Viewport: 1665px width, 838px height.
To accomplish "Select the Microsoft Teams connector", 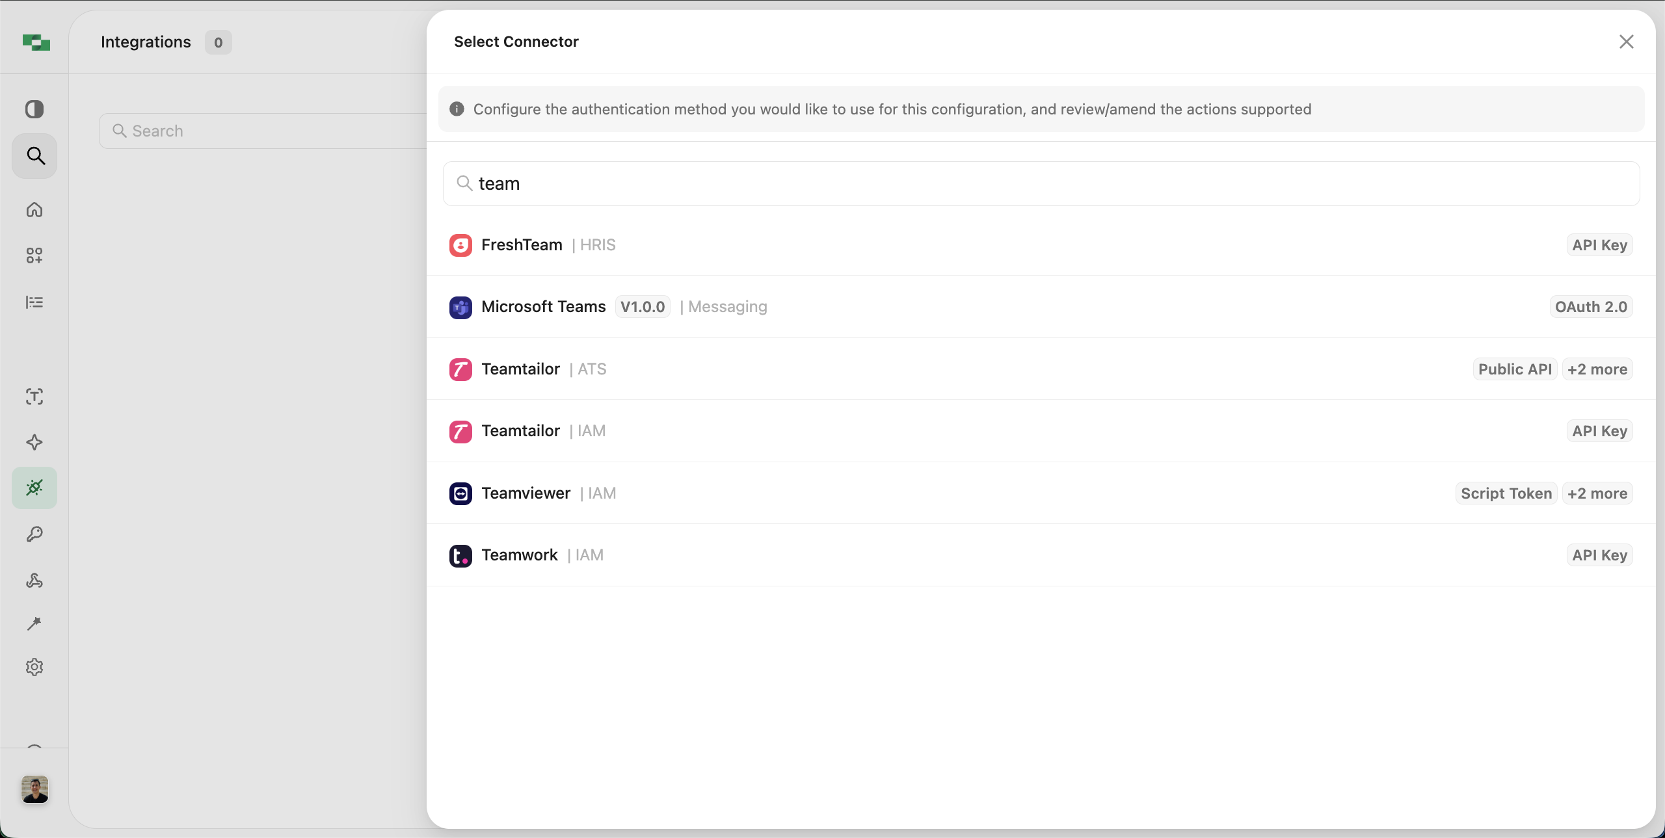I will click(x=544, y=307).
